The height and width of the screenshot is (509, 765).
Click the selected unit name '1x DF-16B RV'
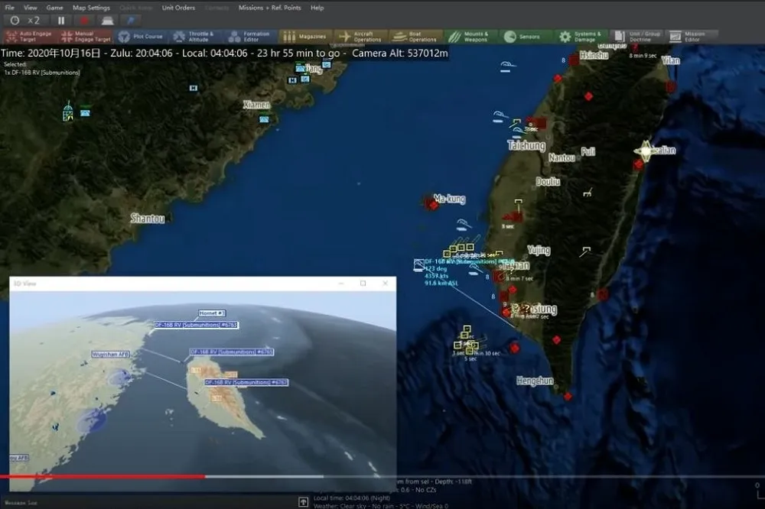42,73
